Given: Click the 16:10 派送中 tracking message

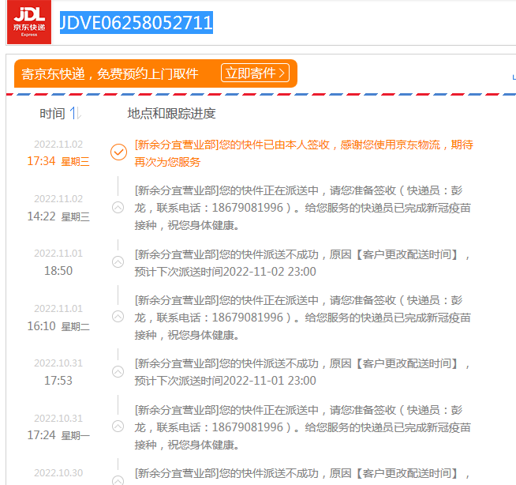Looking at the screenshot, I should [x=302, y=318].
